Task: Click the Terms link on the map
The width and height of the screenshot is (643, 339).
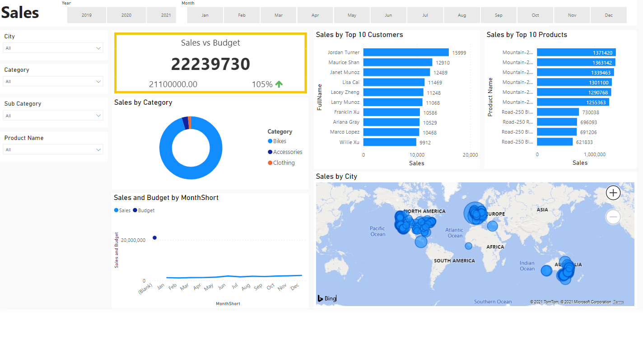Action: [x=618, y=302]
